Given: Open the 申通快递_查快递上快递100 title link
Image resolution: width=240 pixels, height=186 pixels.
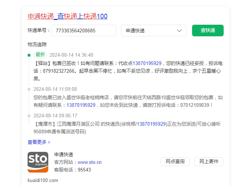Looking at the screenshot, I should (68, 16).
